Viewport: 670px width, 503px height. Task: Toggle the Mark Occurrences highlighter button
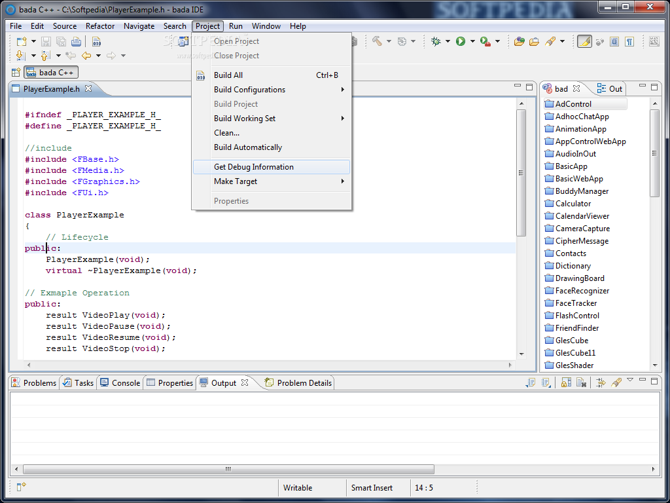(584, 41)
